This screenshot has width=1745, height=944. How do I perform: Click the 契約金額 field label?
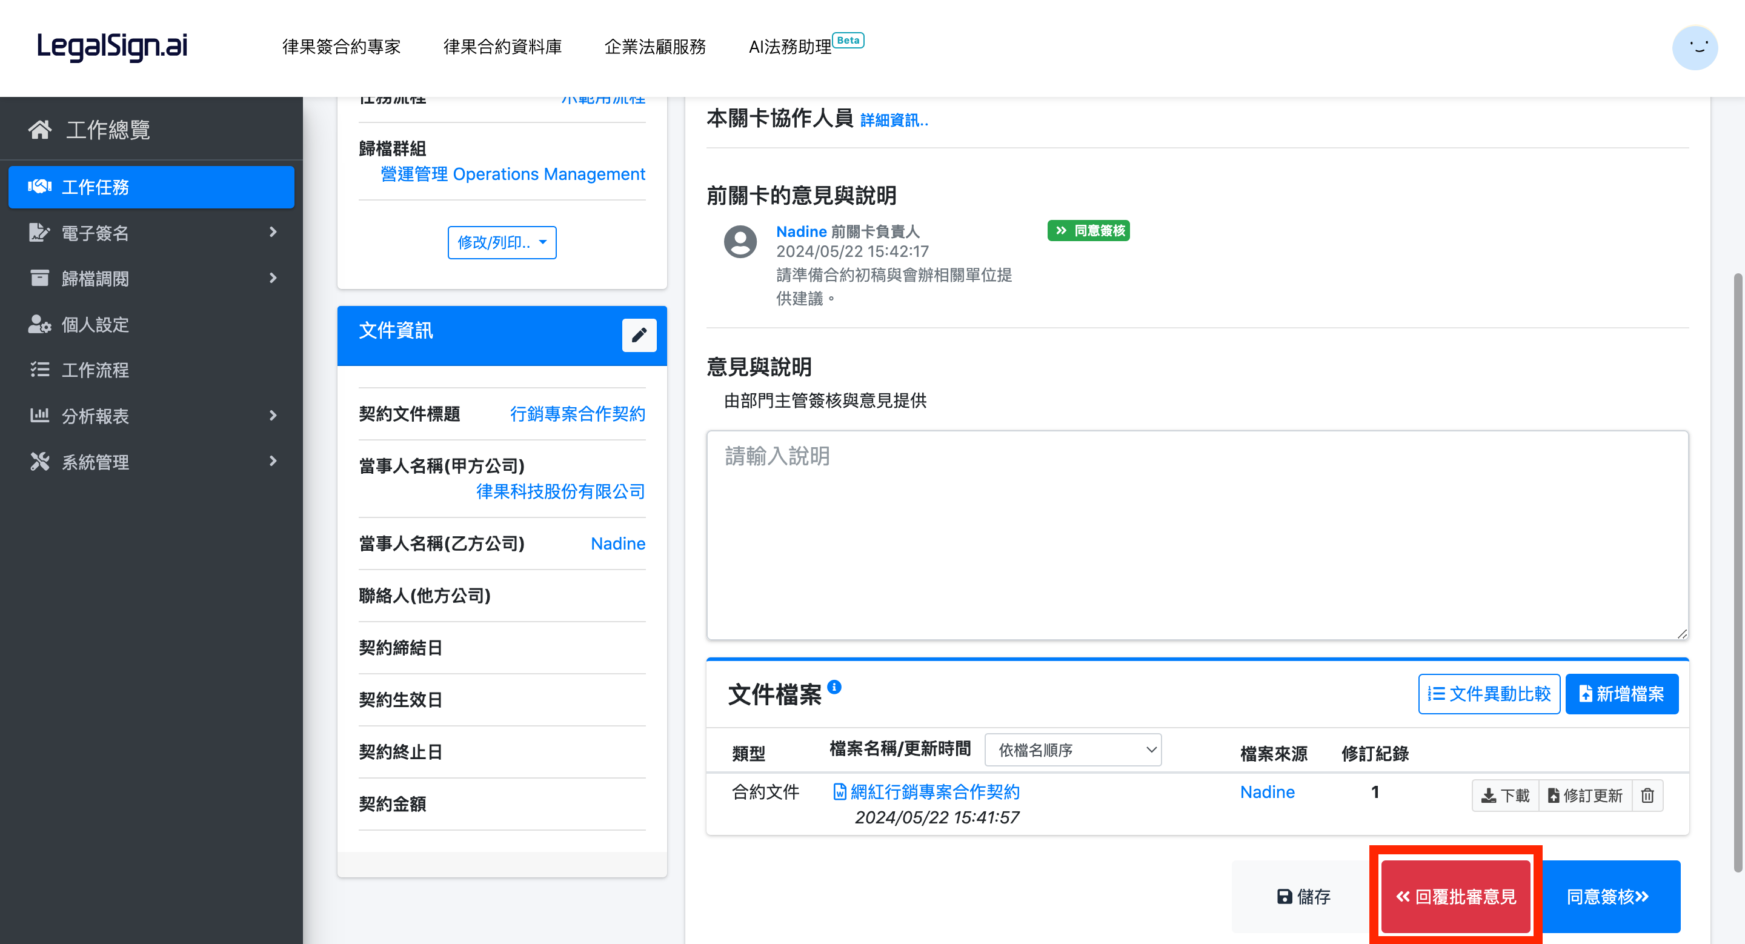click(x=392, y=804)
